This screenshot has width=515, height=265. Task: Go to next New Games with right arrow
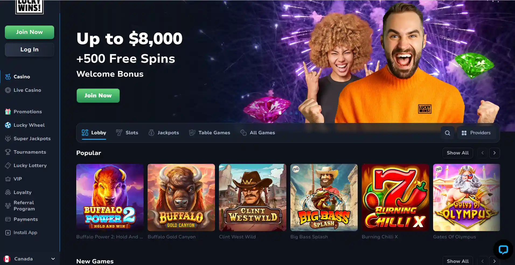point(495,261)
